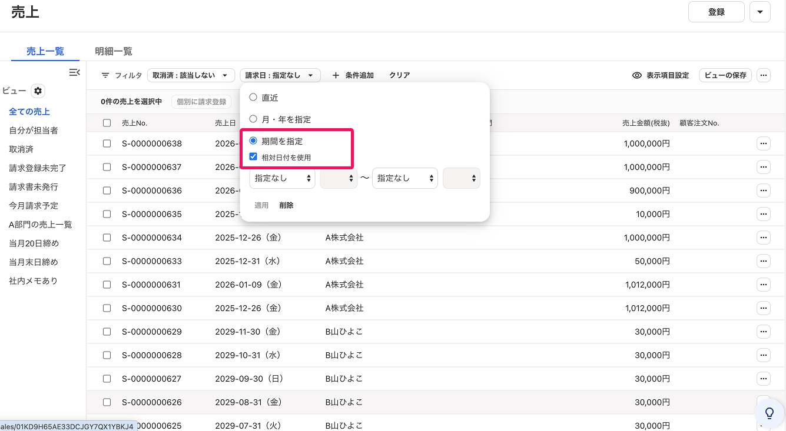Click the lightbulb help icon

point(769,413)
